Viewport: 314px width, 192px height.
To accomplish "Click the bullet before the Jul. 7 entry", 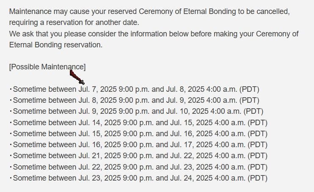I will point(11,89).
